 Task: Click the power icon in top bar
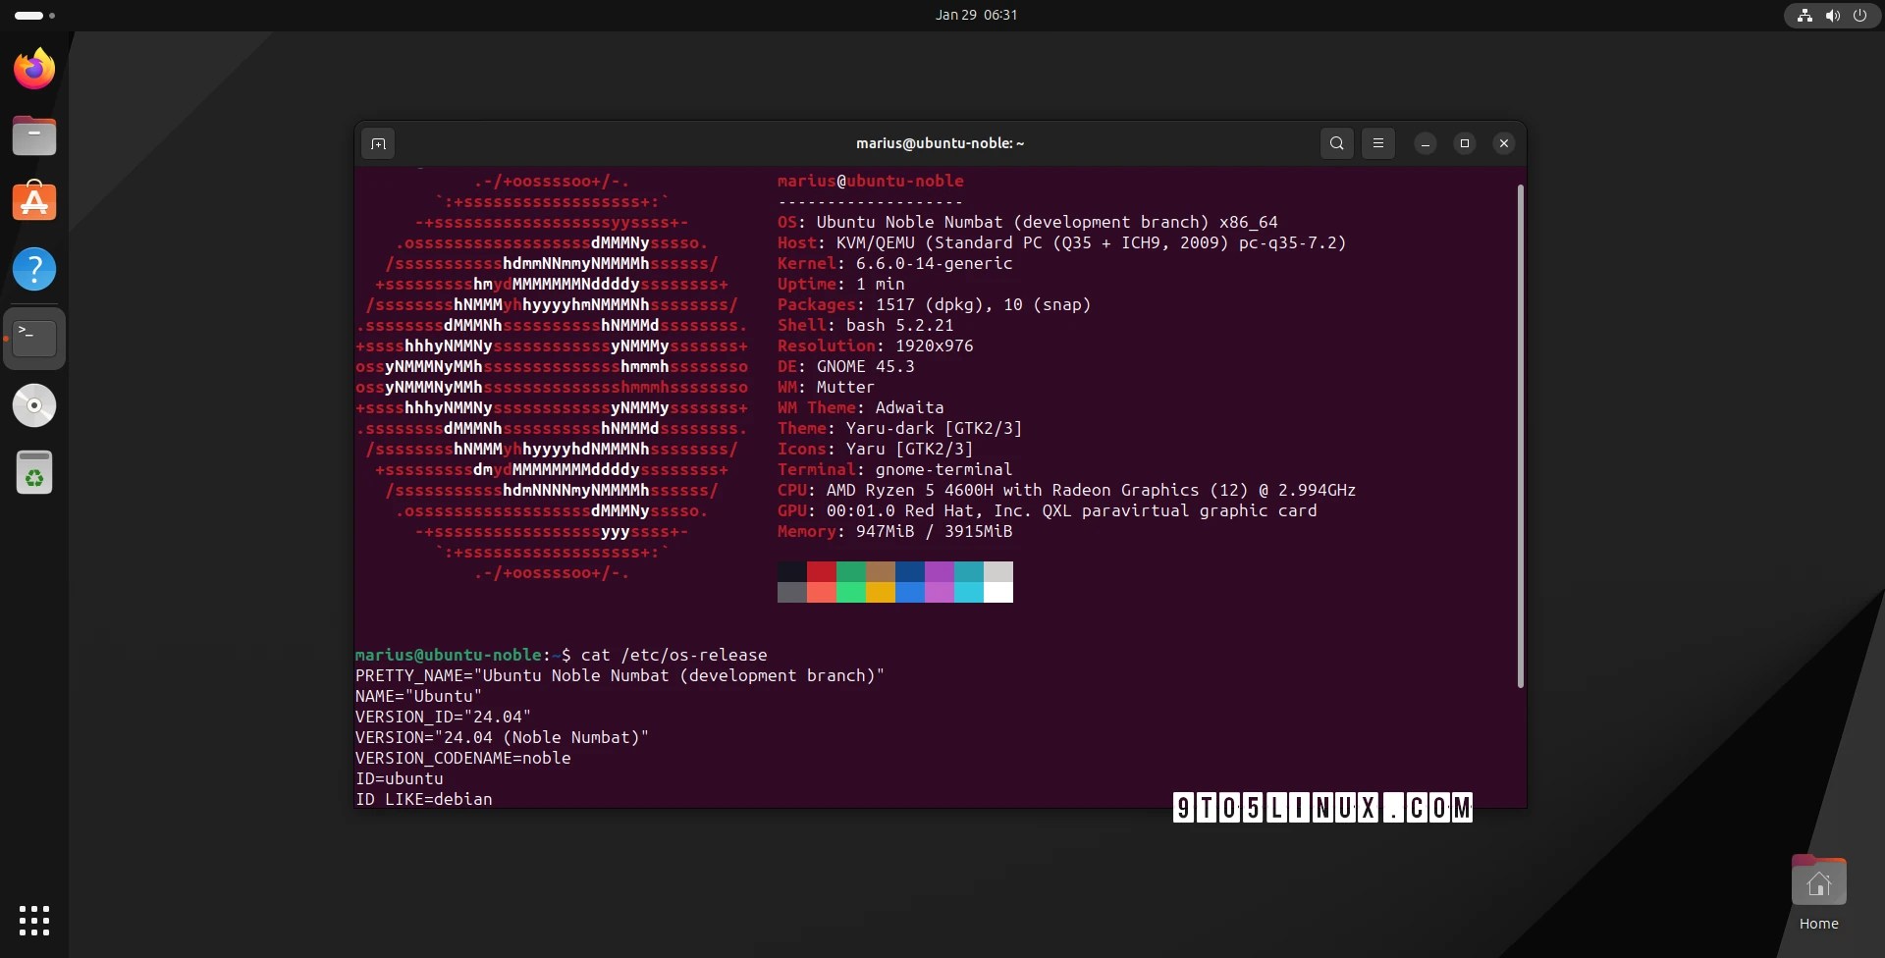click(x=1859, y=15)
